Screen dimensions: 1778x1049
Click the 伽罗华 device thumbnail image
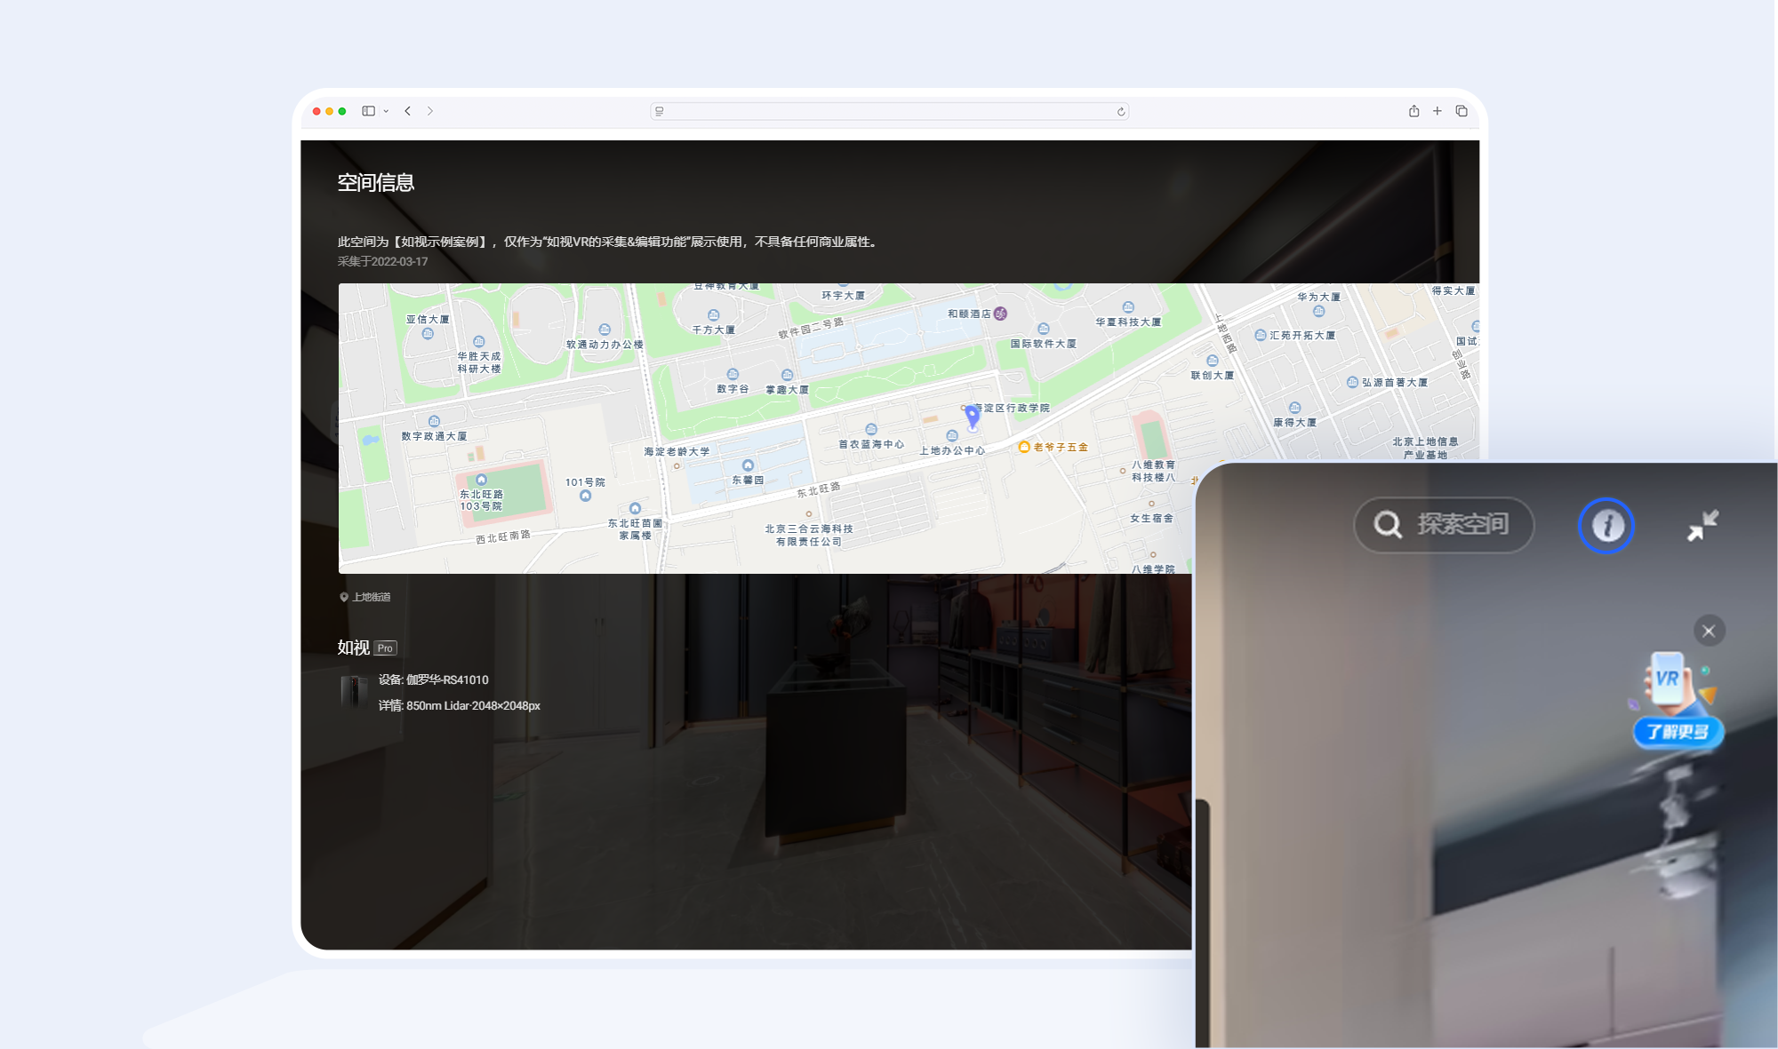click(x=354, y=692)
